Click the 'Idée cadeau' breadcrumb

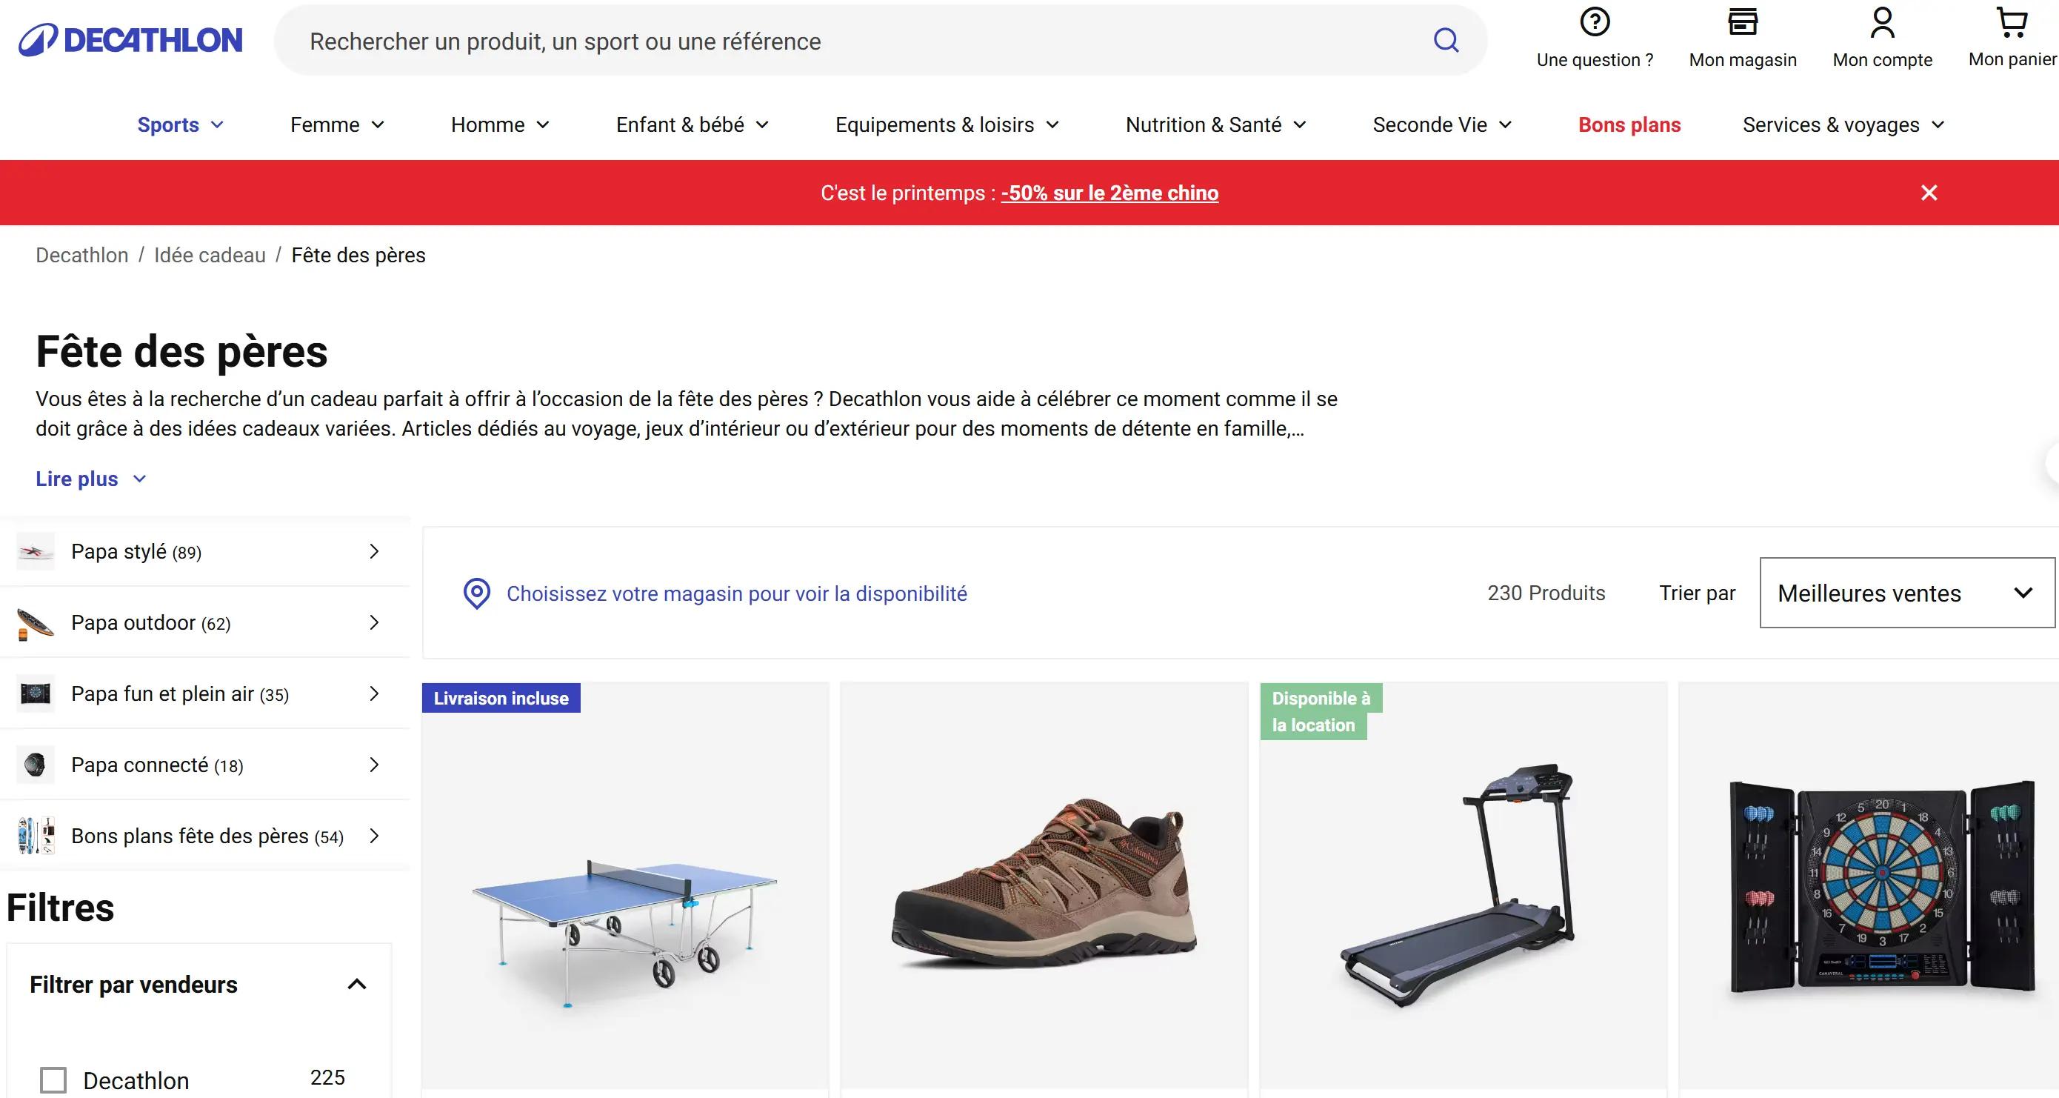pos(209,254)
